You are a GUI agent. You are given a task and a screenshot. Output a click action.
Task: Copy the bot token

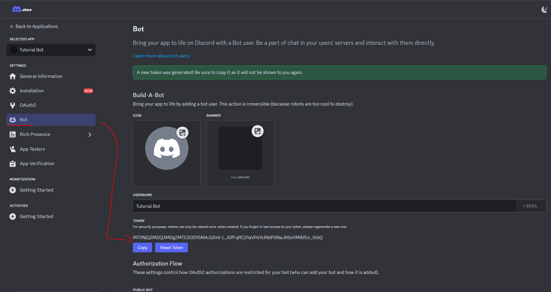142,247
